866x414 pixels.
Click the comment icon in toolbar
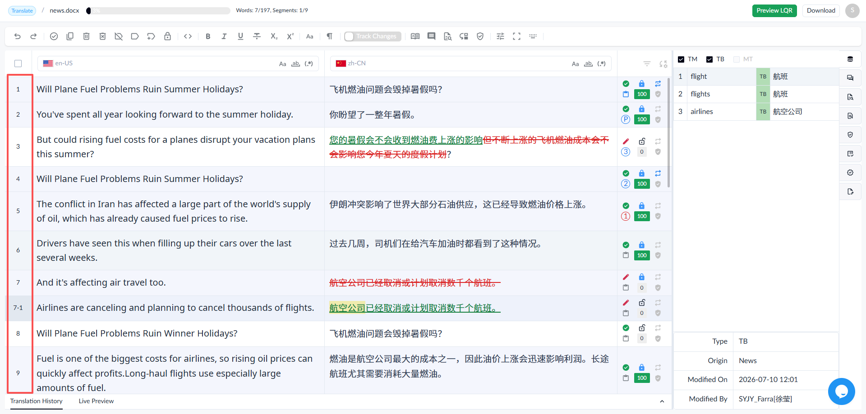432,36
